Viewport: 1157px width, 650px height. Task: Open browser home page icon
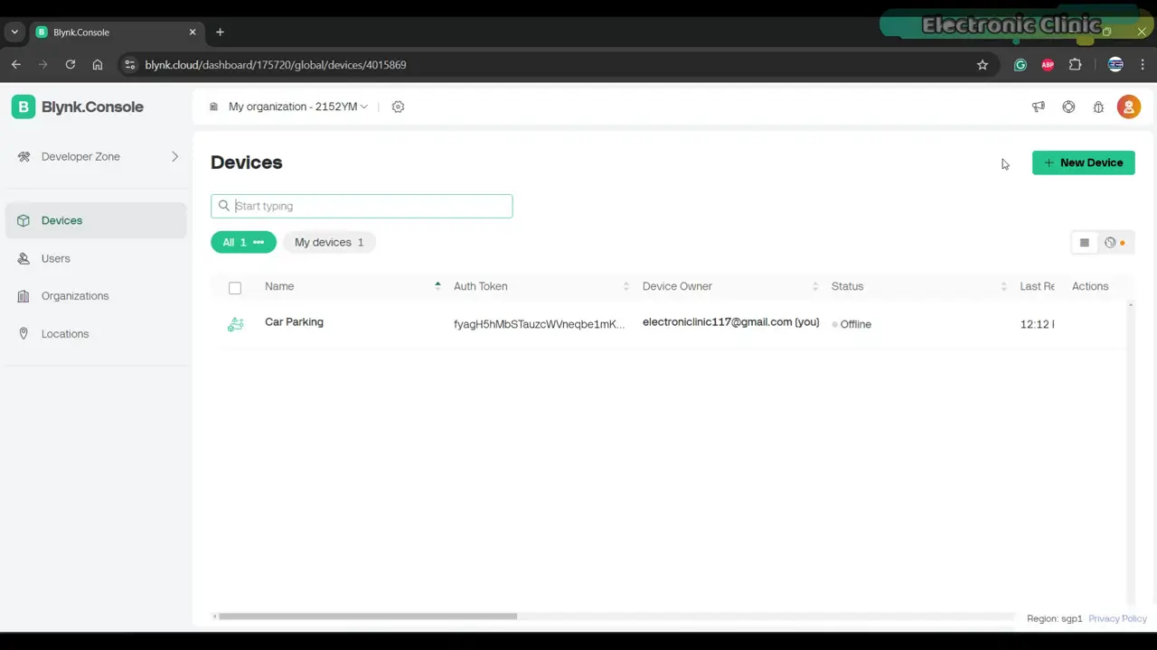tap(98, 65)
